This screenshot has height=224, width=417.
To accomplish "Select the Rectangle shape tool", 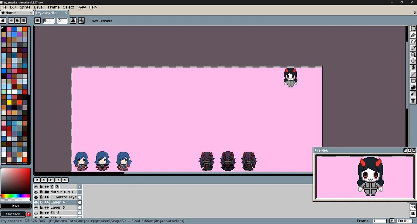I will [x=413, y=81].
